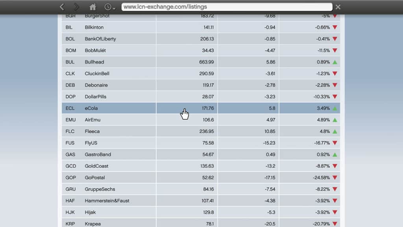
Task: Click the red down arrow for GoPostal
Action: click(x=335, y=178)
